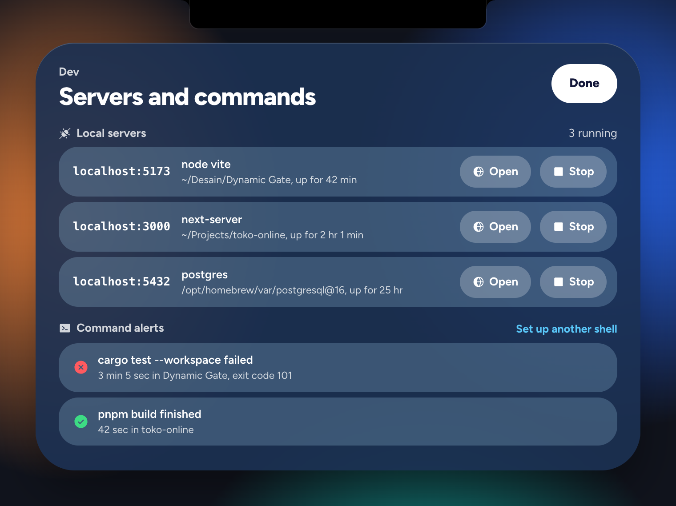
Task: Click the Servers and commands heading
Action: 187,97
